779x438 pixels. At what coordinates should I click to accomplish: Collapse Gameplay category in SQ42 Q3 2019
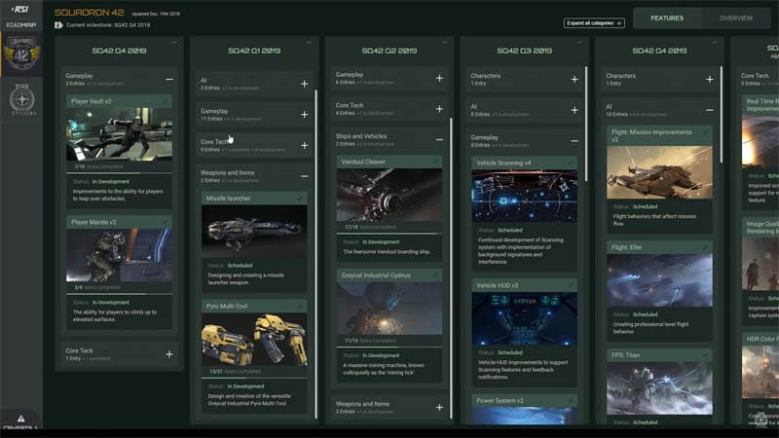(x=575, y=141)
